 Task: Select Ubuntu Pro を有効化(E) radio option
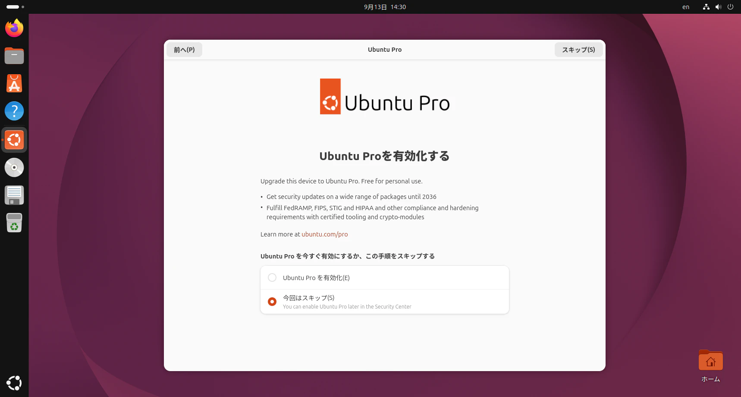385,277
